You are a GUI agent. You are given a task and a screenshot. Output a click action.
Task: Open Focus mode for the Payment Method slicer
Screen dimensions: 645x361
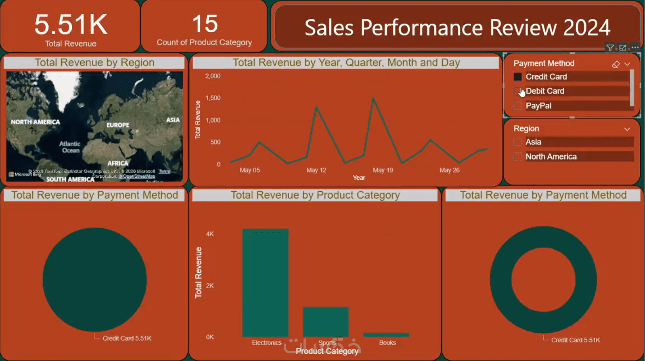click(623, 48)
